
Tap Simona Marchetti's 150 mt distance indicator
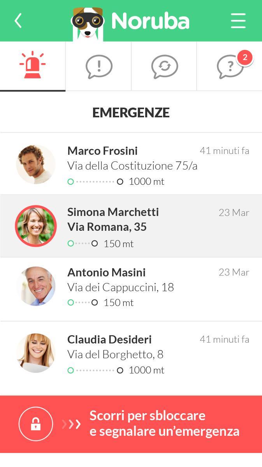point(100,244)
